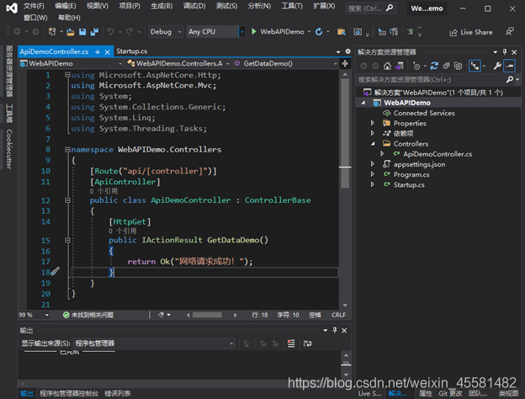Toggle word wrap in the output panel
Screen dimensions: 525x399
307,343
